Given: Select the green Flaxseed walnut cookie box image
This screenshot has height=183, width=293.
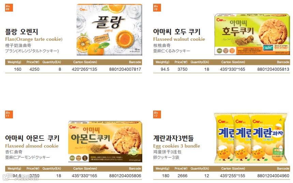Looking at the screenshot, I should [252, 34].
